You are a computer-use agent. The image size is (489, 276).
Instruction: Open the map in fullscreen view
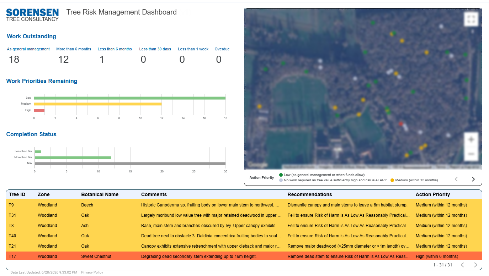pyautogui.click(x=471, y=19)
